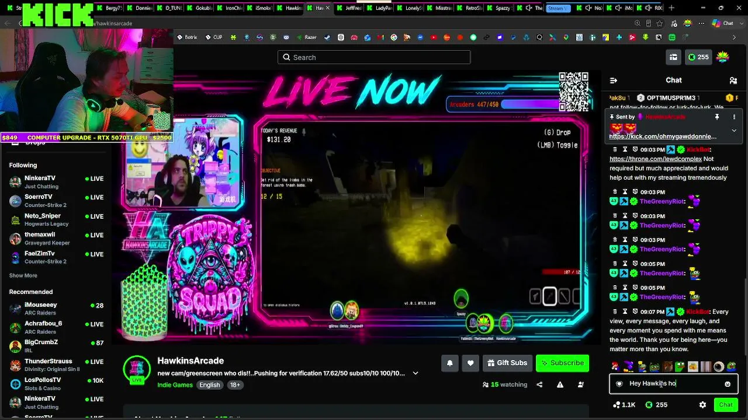748x420 pixels.
Task: Expand the stream title description chevron
Action: [x=415, y=373]
